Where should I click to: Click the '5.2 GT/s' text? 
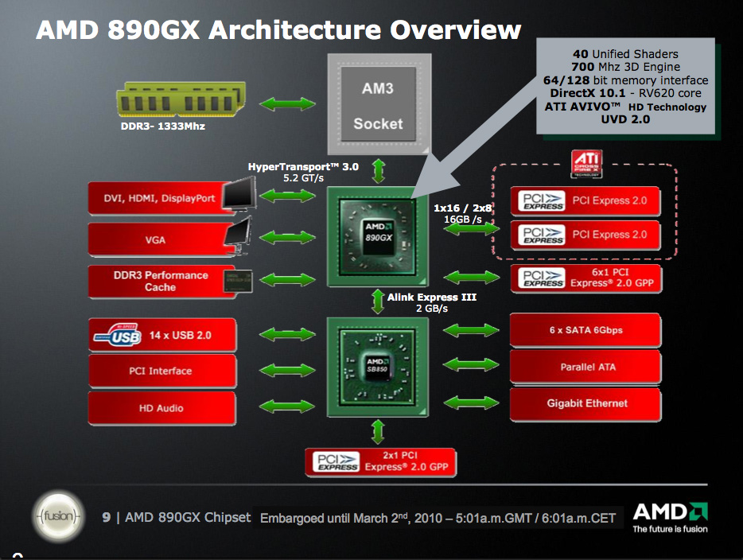click(x=303, y=178)
